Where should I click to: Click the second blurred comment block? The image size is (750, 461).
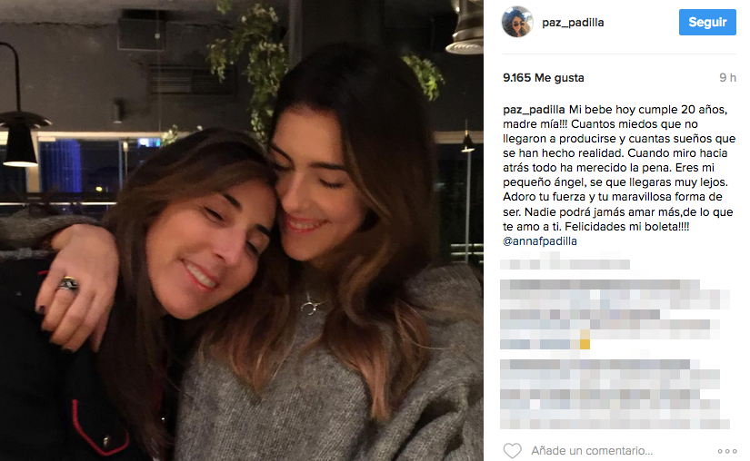coord(615,315)
